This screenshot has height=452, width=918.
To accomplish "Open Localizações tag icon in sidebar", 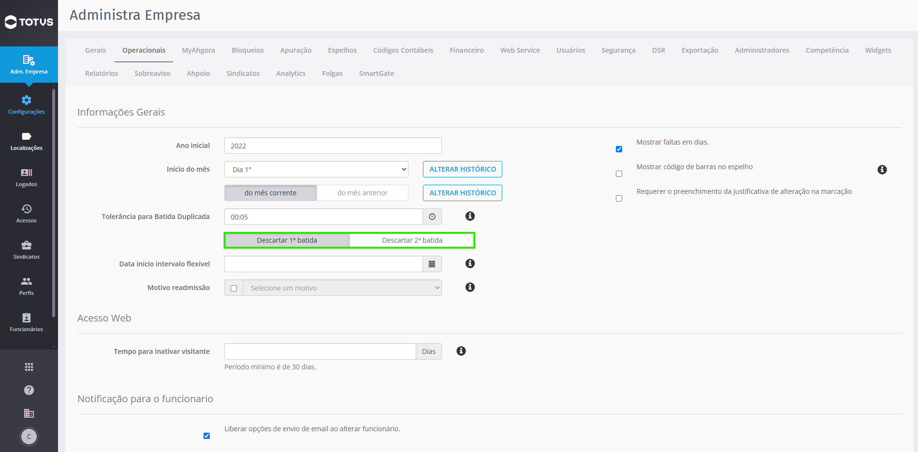I will click(x=27, y=136).
